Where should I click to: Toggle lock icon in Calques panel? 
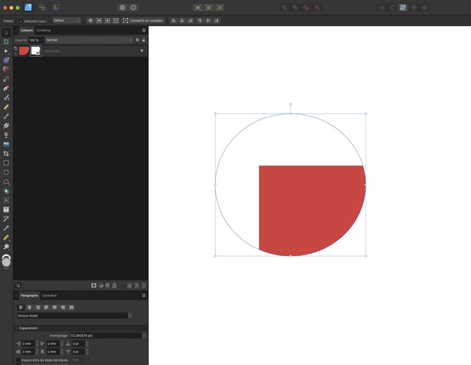[144, 40]
